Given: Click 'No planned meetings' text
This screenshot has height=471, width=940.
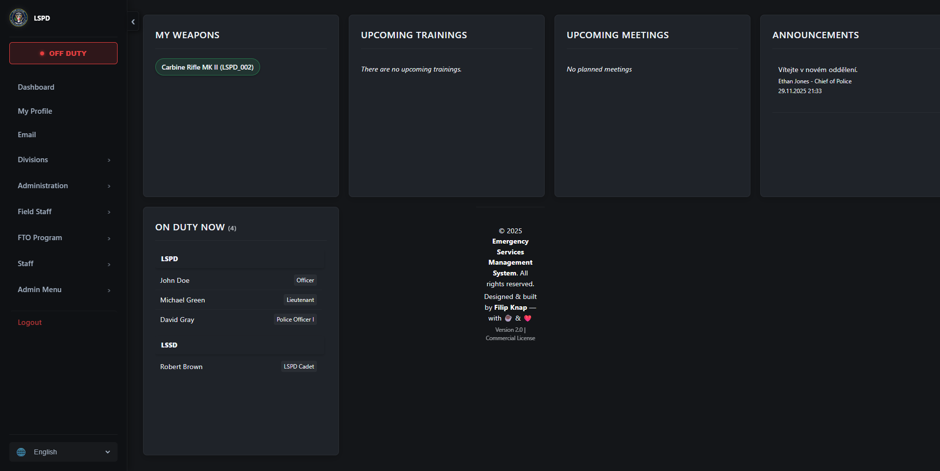Looking at the screenshot, I should 599,69.
